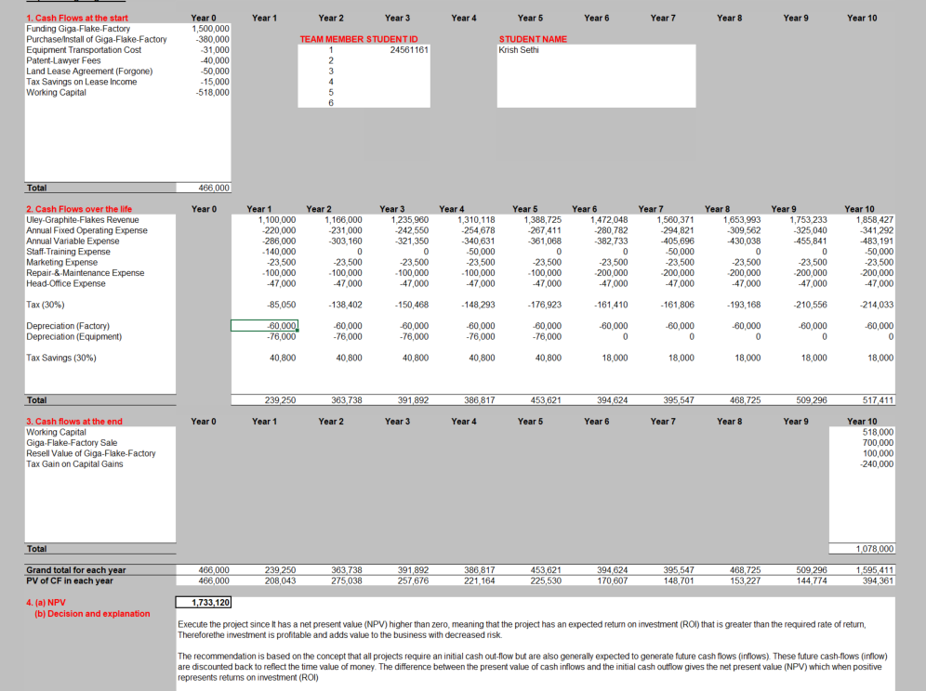Click Year 5 tax value -176,923
The width and height of the screenshot is (926, 691).
(x=545, y=305)
